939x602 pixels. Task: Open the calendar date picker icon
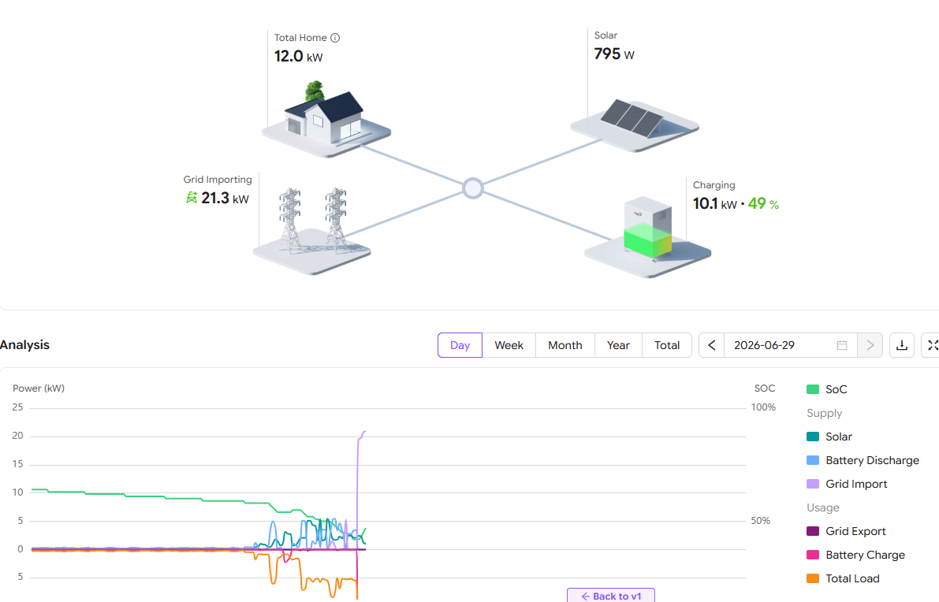pos(842,345)
